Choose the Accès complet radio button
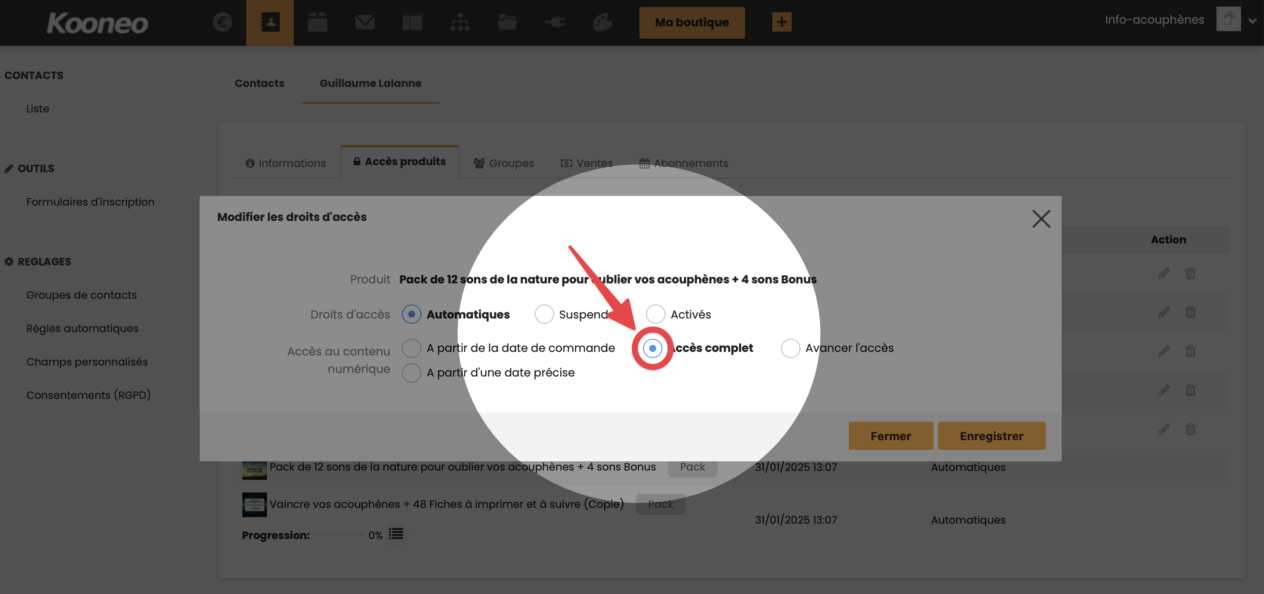The height and width of the screenshot is (594, 1264). (x=653, y=348)
